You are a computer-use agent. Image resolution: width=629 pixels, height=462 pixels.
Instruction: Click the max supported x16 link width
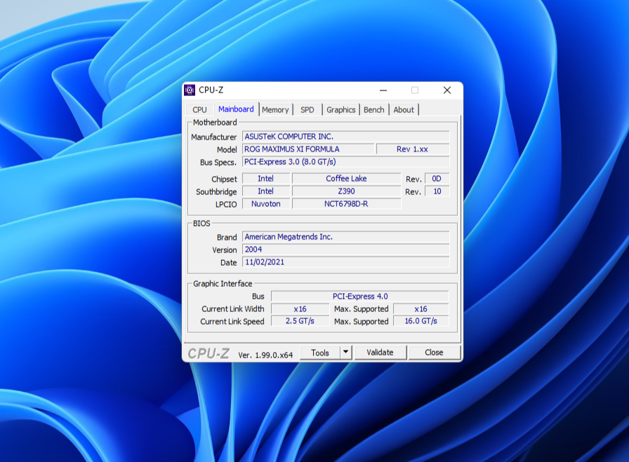[x=421, y=309]
